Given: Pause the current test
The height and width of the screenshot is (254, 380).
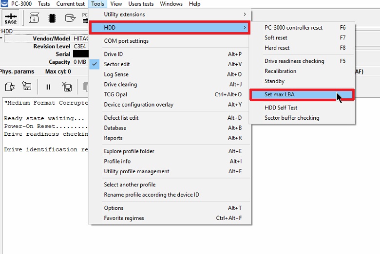Looking at the screenshot, I should tap(48, 87).
